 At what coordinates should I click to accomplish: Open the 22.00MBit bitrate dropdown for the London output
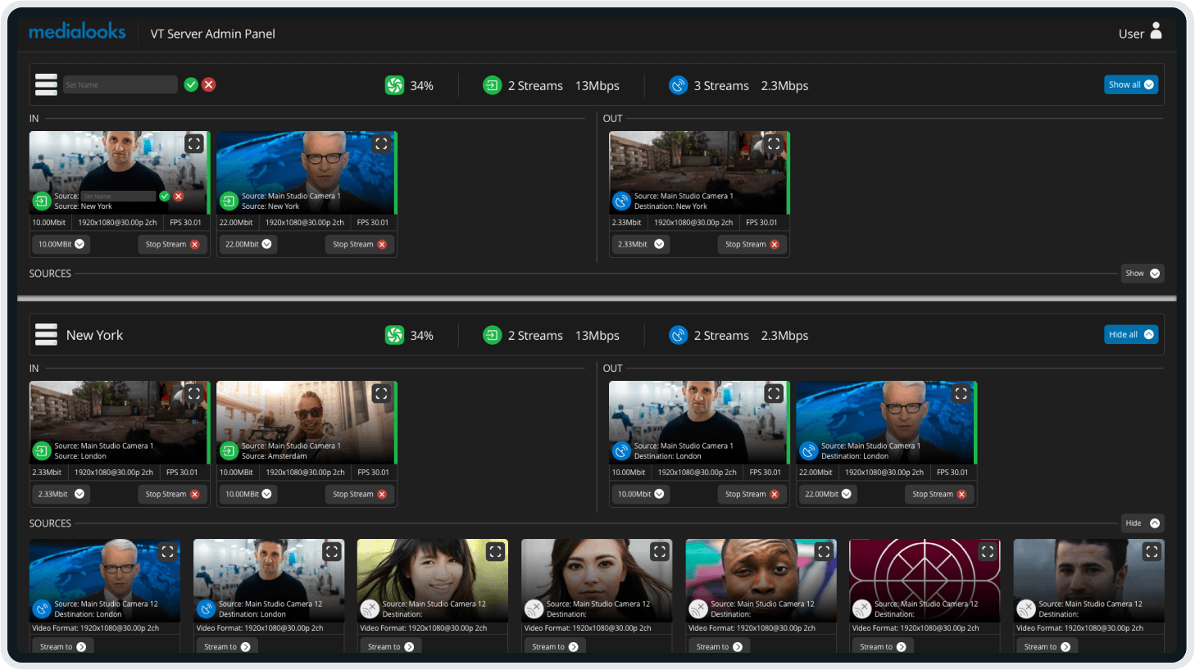(x=827, y=494)
